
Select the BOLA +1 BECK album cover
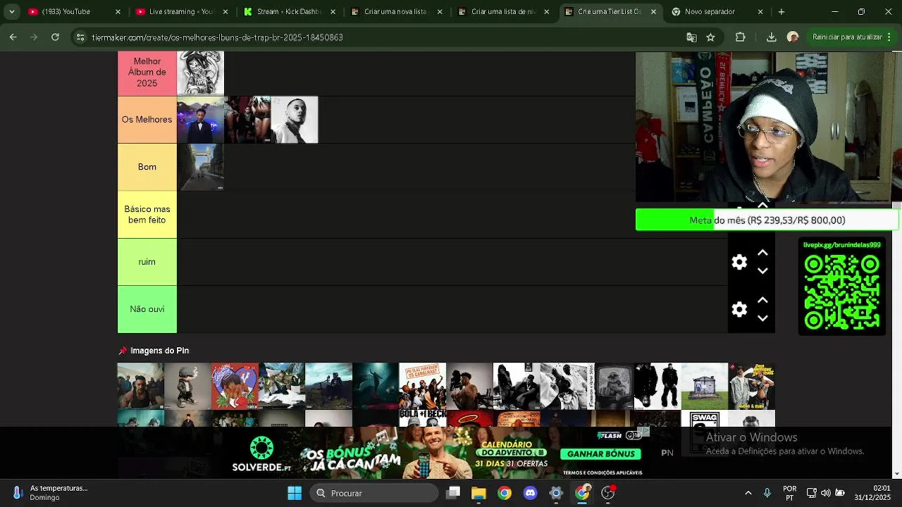coord(423,418)
